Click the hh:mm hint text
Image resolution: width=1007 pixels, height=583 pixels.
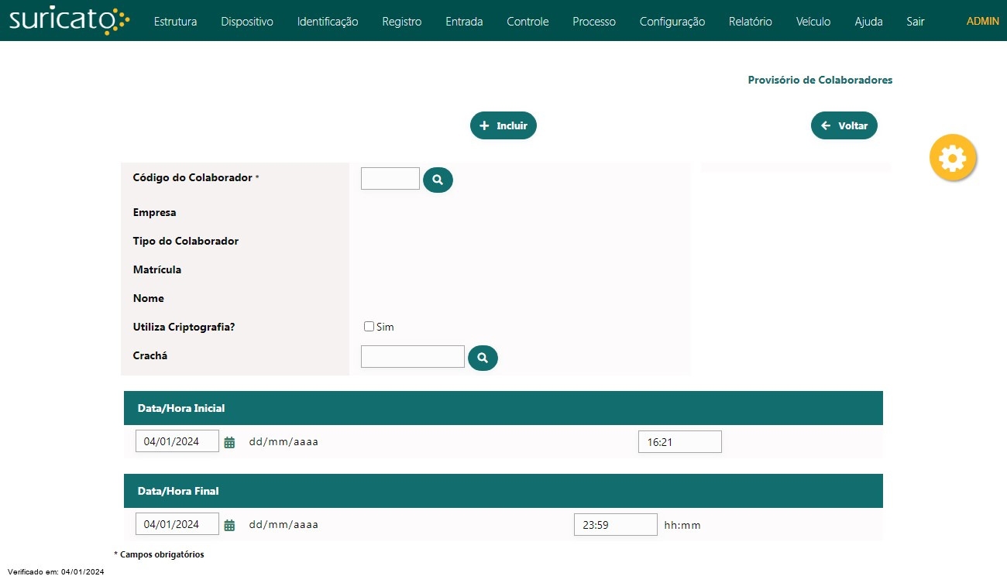click(x=682, y=525)
